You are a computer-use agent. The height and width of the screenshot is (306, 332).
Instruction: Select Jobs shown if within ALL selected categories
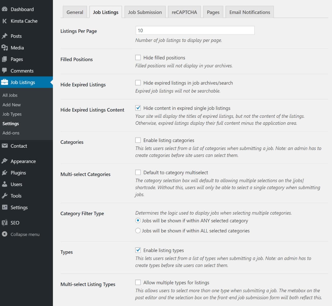click(138, 231)
